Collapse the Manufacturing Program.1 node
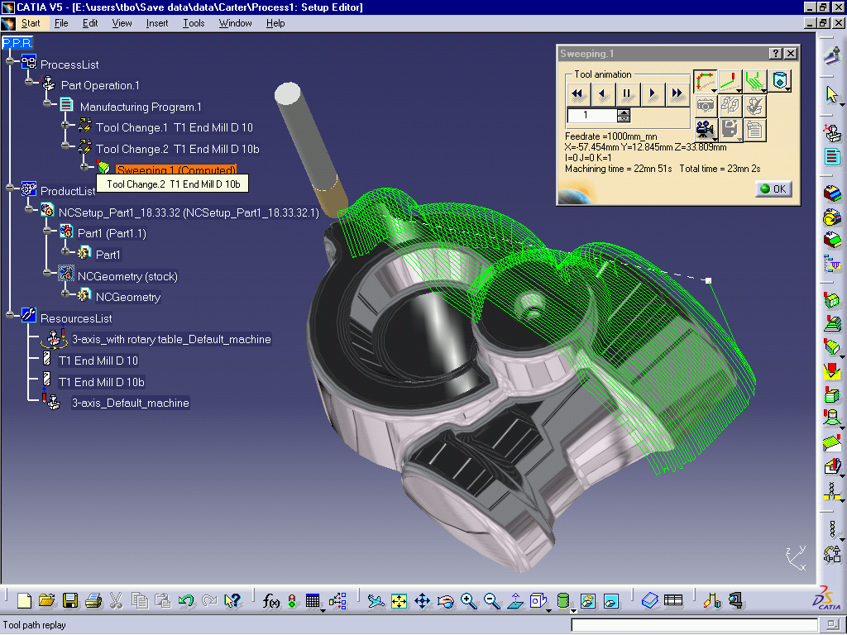This screenshot has height=635, width=847. point(48,103)
